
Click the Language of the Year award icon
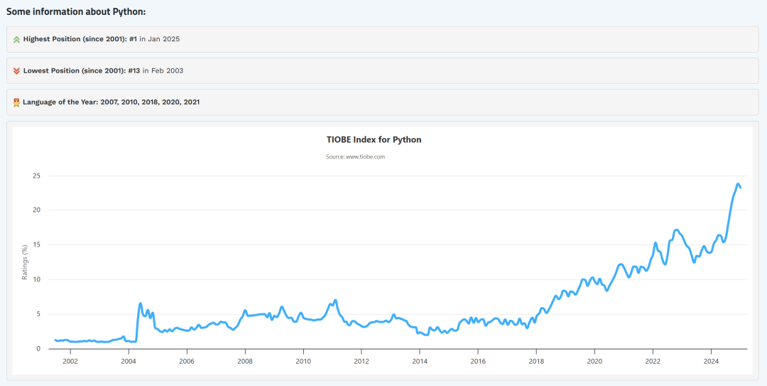click(16, 102)
